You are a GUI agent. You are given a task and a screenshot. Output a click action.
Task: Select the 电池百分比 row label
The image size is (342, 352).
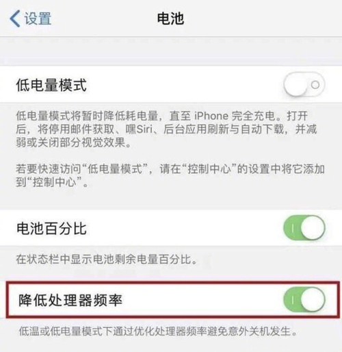pos(52,228)
